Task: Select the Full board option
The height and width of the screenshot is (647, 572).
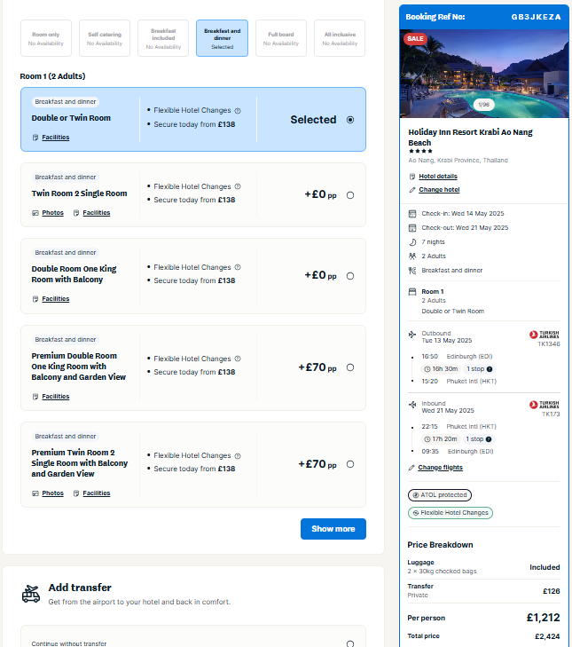Action: [281, 38]
